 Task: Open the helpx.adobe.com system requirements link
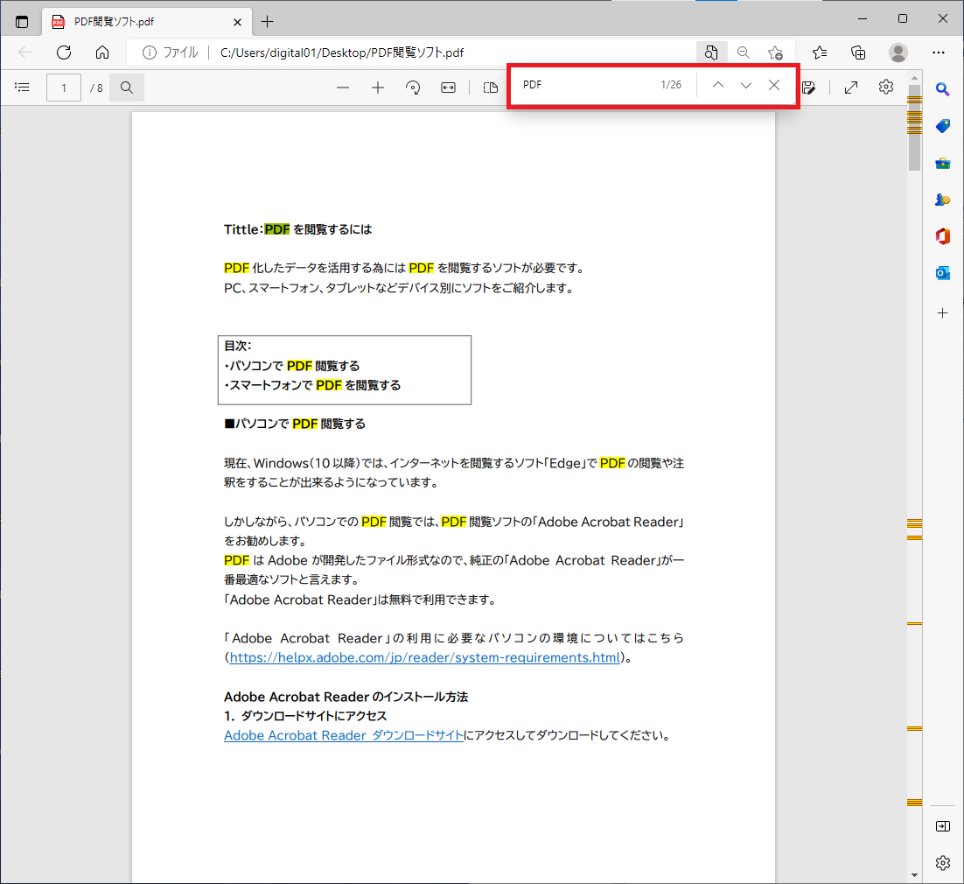(x=425, y=657)
